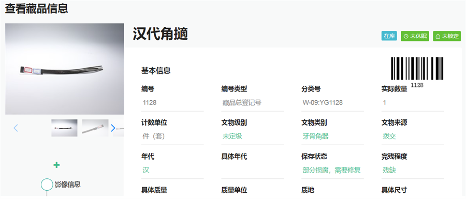Click the 质量单位 label
Viewport: 466px width, 199px height.
[x=234, y=190]
